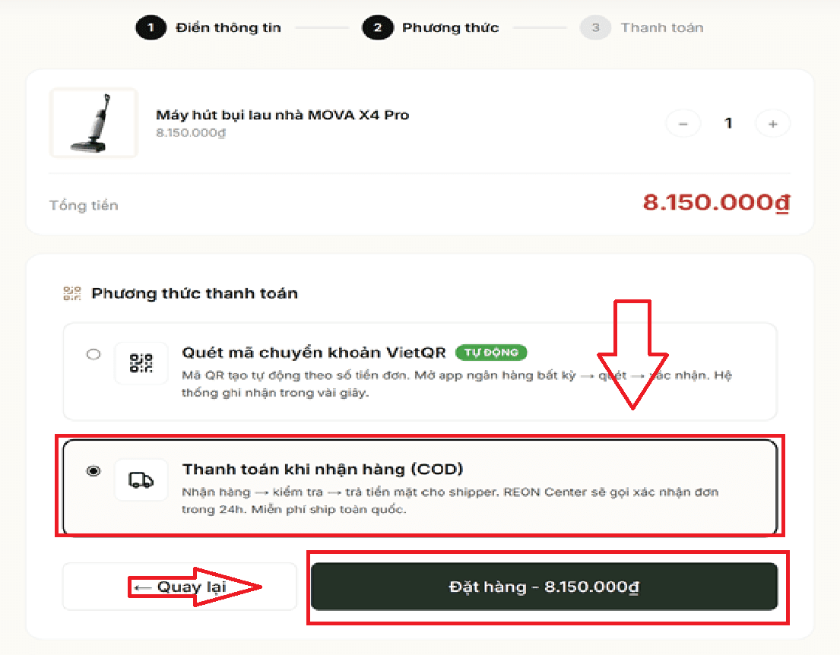
Task: Decrease quantity with the minus button
Action: 683,124
